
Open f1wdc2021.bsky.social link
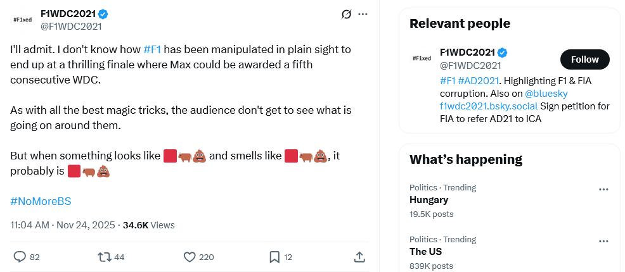coord(488,106)
